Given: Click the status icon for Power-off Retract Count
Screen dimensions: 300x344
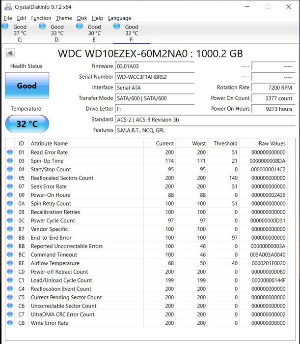Looking at the screenshot, I should (x=10, y=272).
